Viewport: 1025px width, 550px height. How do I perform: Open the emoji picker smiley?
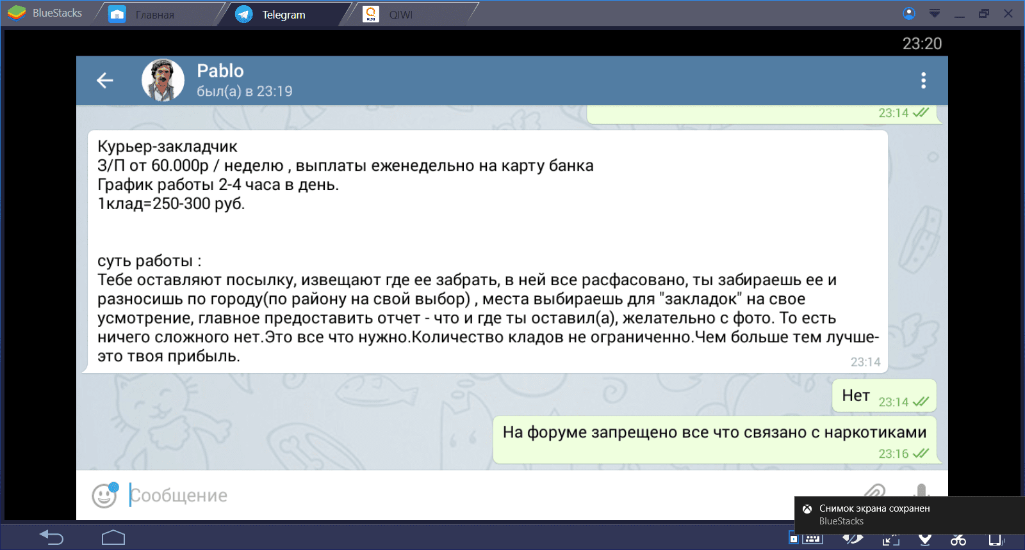pos(104,496)
